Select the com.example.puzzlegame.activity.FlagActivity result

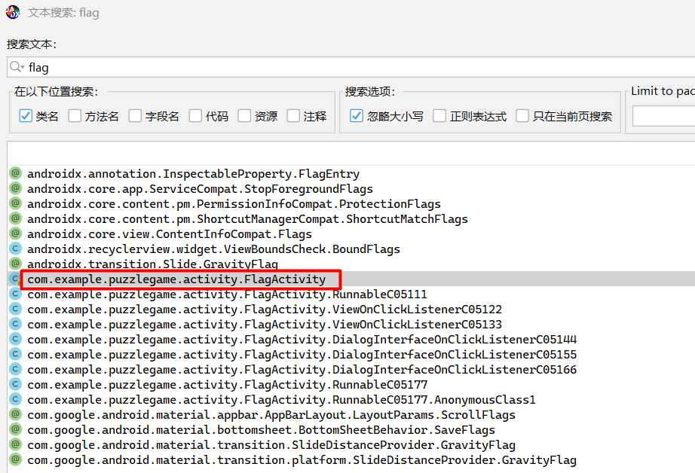click(176, 279)
